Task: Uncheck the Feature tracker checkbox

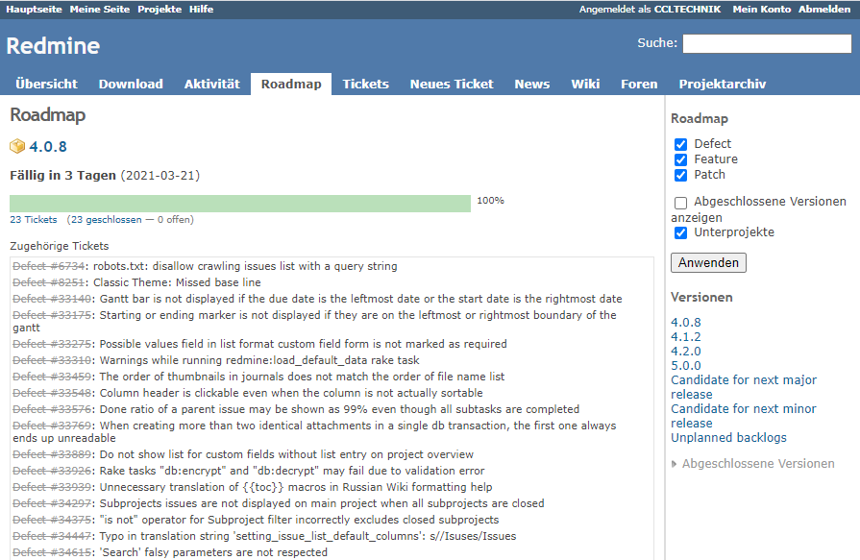Action: pos(681,159)
